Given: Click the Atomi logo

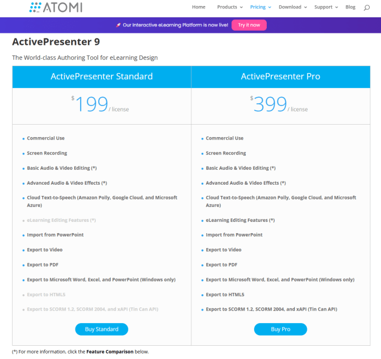Looking at the screenshot, I should pos(56,7).
